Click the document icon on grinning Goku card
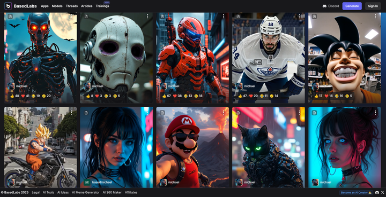 click(314, 17)
